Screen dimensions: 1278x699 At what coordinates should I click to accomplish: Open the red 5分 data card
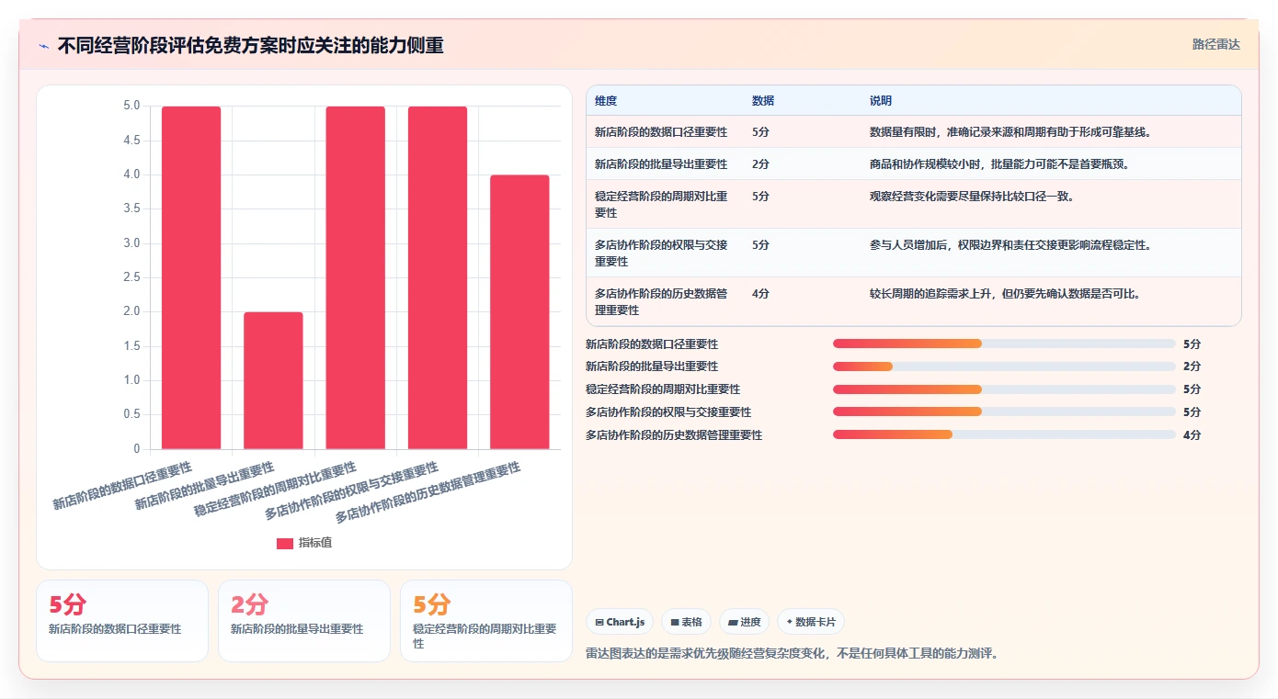[122, 620]
